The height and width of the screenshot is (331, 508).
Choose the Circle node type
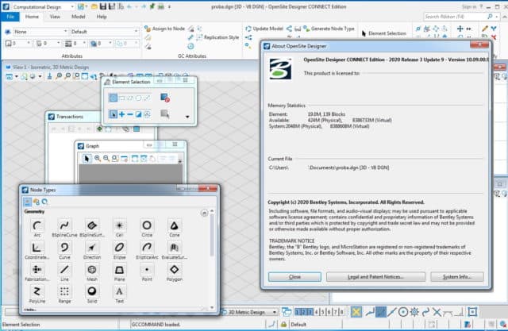tap(147, 226)
